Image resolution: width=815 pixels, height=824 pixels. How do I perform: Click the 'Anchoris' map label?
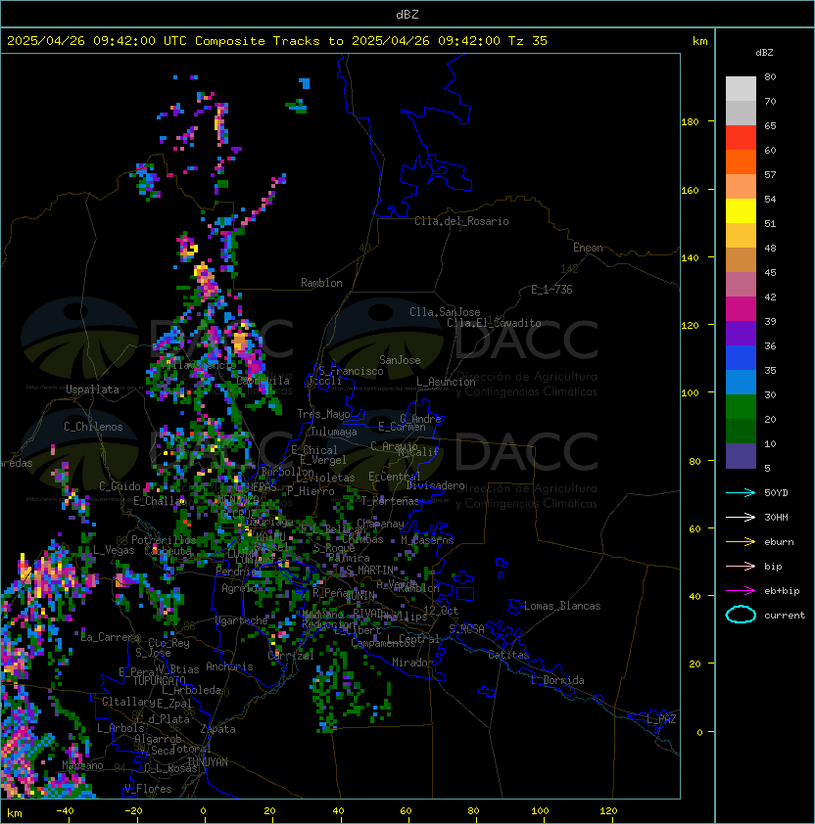pyautogui.click(x=229, y=666)
